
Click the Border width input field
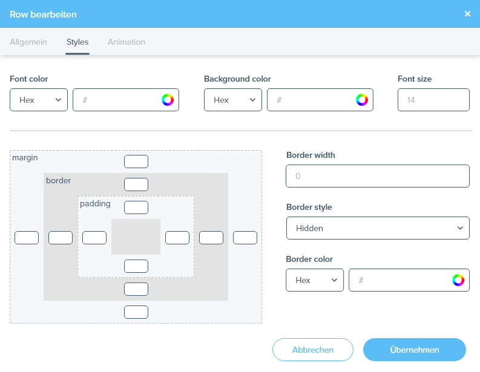pyautogui.click(x=378, y=176)
